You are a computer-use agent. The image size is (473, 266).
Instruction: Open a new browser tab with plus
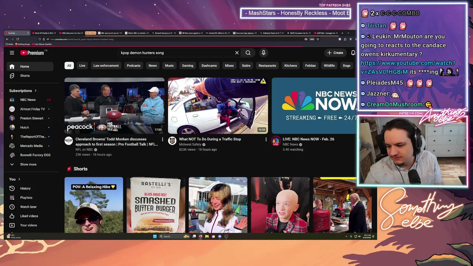point(342,33)
